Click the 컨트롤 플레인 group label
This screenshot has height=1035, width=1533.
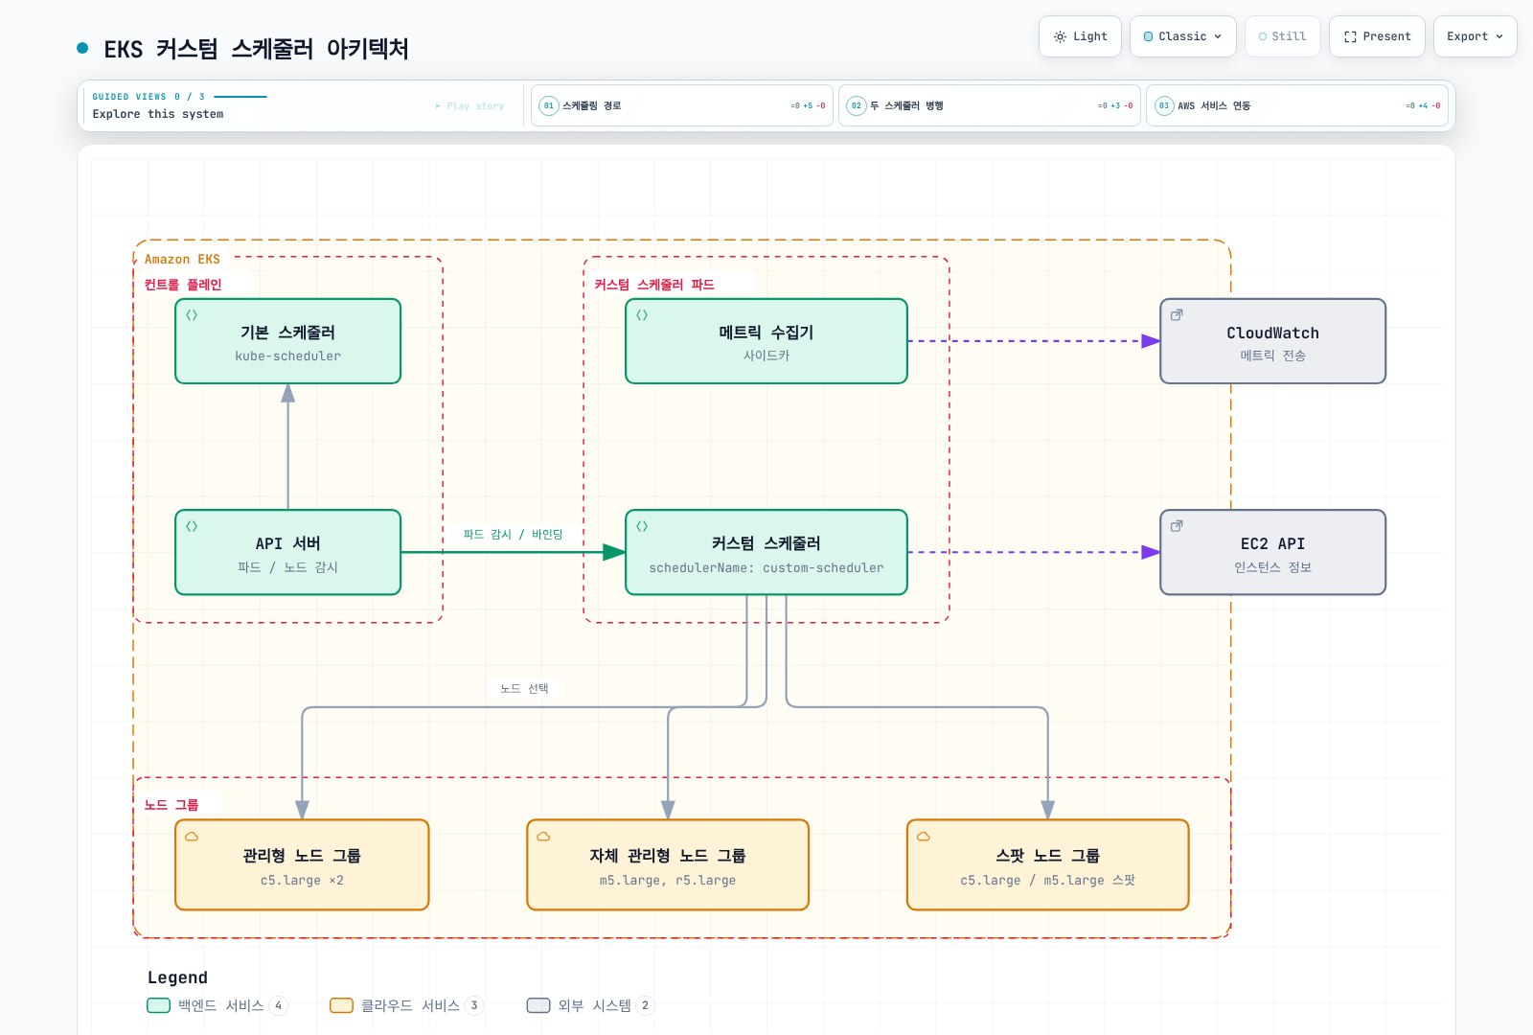click(182, 285)
